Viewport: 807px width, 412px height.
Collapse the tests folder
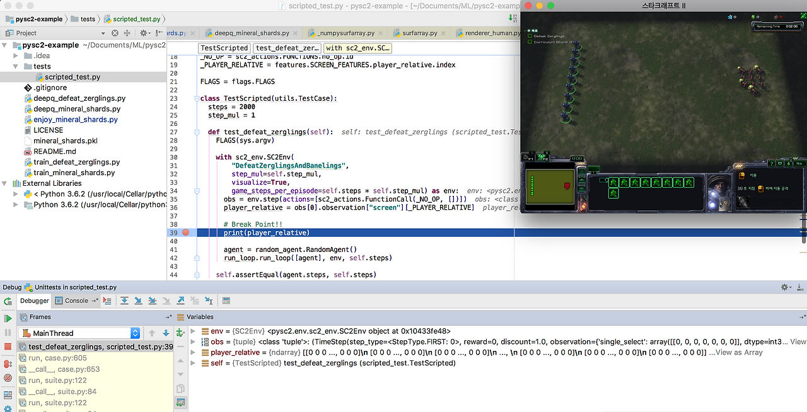(x=16, y=66)
